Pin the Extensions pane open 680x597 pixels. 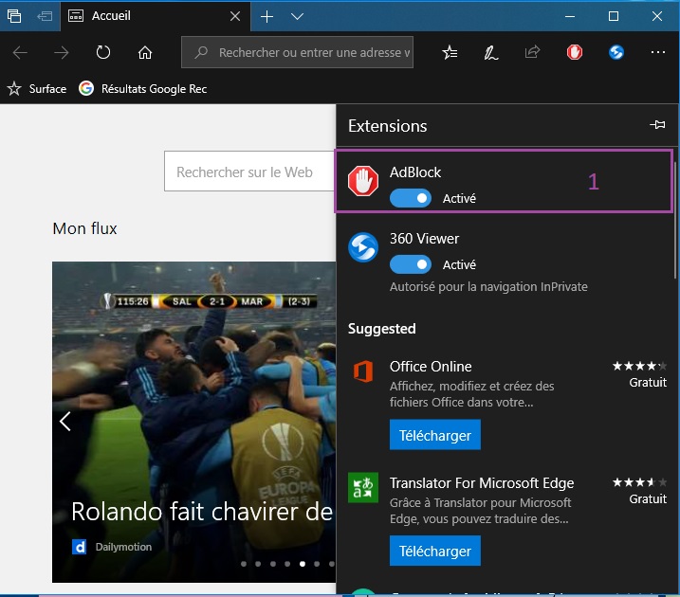[x=657, y=125]
